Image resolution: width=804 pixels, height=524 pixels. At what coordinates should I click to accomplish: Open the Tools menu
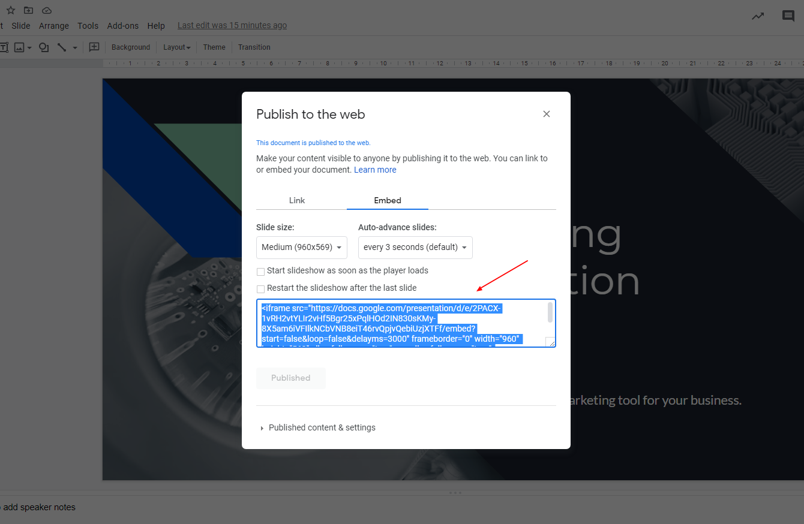pos(88,26)
